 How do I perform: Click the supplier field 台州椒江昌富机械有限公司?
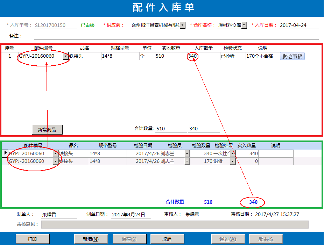[155, 25]
